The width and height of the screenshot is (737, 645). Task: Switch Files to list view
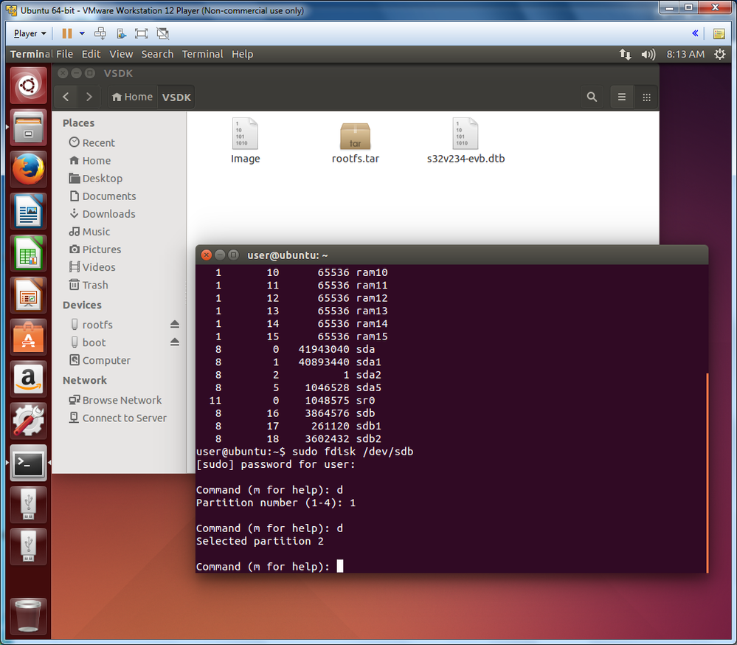(x=621, y=97)
